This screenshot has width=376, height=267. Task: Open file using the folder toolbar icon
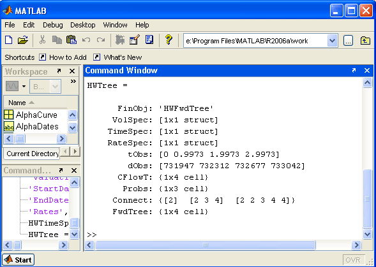tap(23, 40)
